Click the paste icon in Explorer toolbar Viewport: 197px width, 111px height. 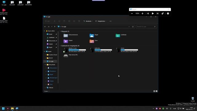[x=64, y=21]
